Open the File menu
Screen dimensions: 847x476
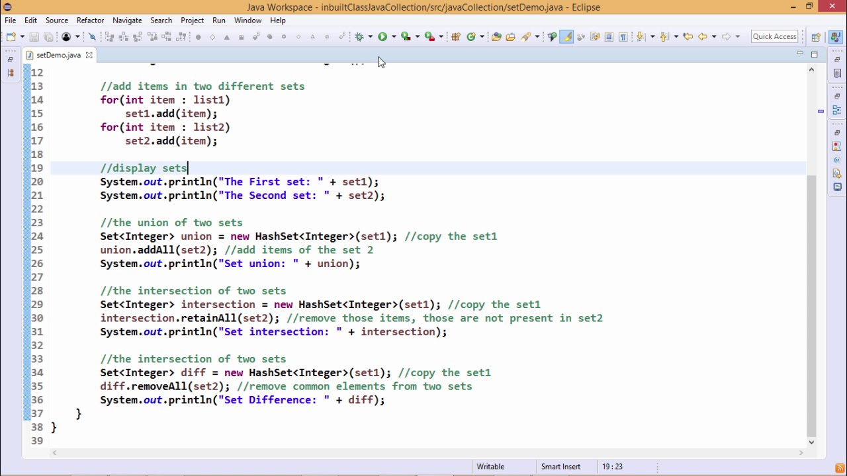(x=11, y=20)
